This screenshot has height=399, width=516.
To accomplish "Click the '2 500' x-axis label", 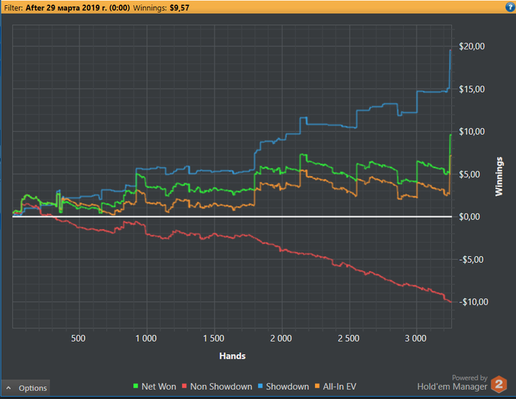I will pos(349,338).
